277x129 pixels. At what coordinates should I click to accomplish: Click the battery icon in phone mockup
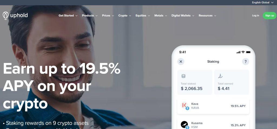point(248,52)
